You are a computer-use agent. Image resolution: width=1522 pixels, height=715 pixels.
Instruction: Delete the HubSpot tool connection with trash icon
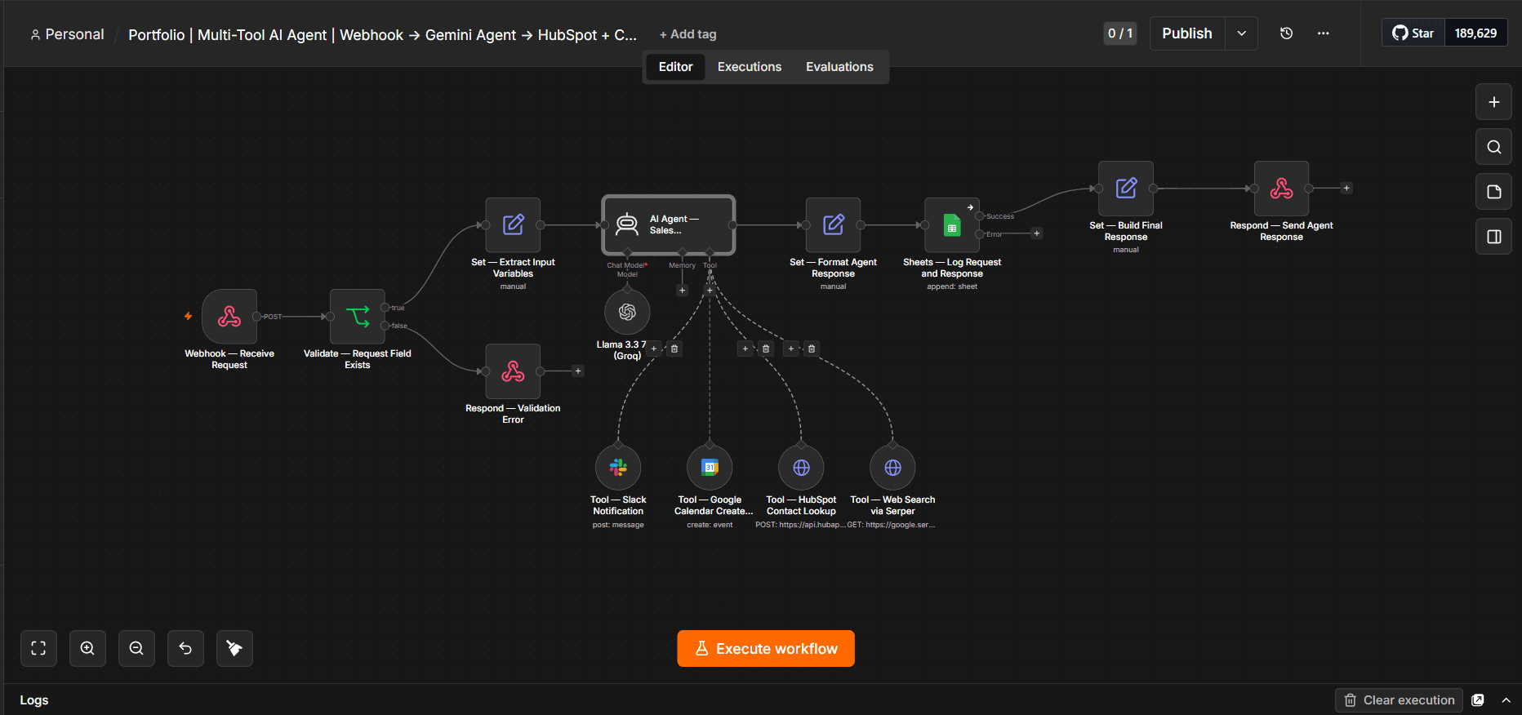tap(766, 349)
